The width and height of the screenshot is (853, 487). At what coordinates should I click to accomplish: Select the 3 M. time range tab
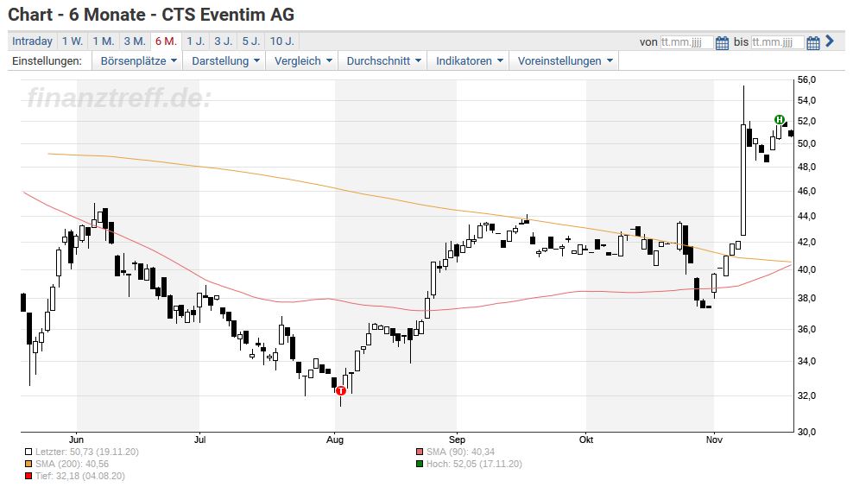(135, 41)
